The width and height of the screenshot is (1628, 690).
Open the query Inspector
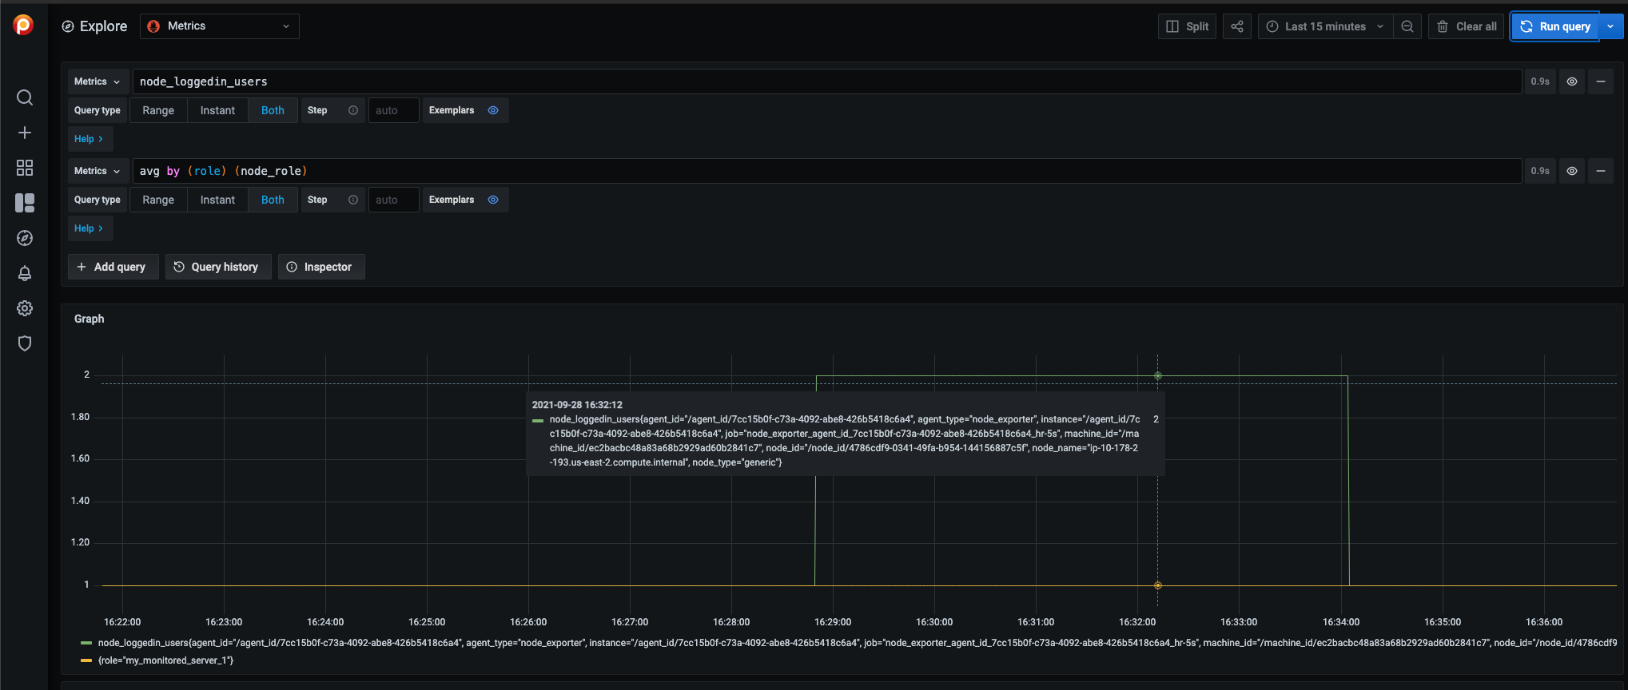(x=321, y=267)
